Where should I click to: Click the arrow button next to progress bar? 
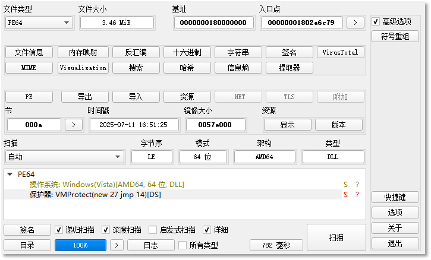tap(118, 245)
